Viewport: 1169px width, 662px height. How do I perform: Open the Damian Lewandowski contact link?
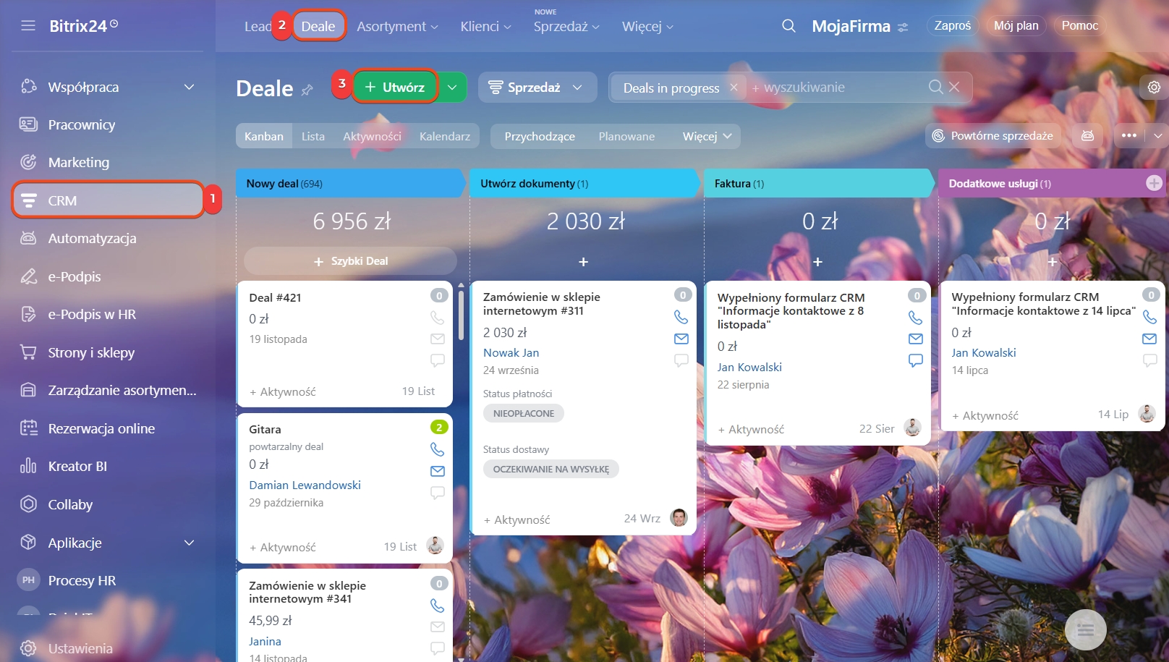(305, 485)
